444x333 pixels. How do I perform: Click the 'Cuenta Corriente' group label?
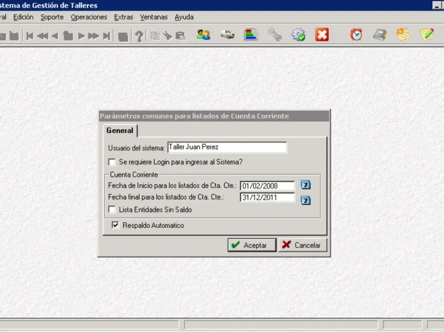pyautogui.click(x=134, y=174)
